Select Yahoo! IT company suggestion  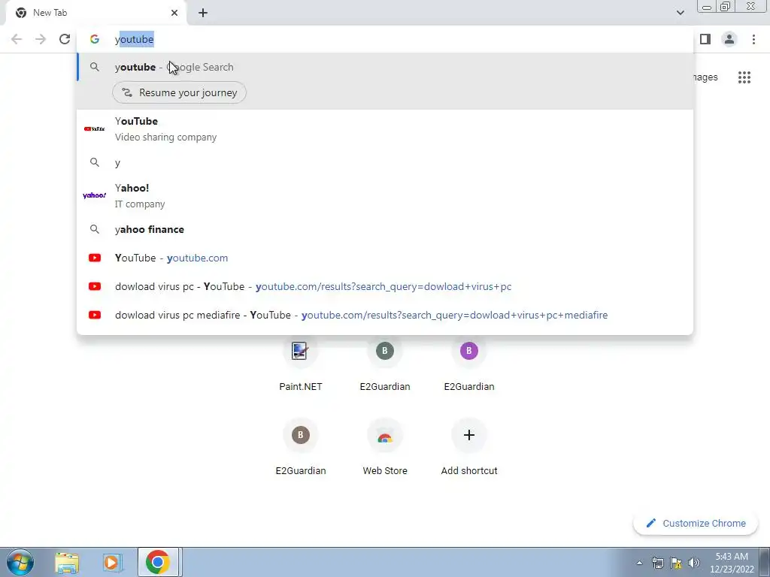click(385, 196)
